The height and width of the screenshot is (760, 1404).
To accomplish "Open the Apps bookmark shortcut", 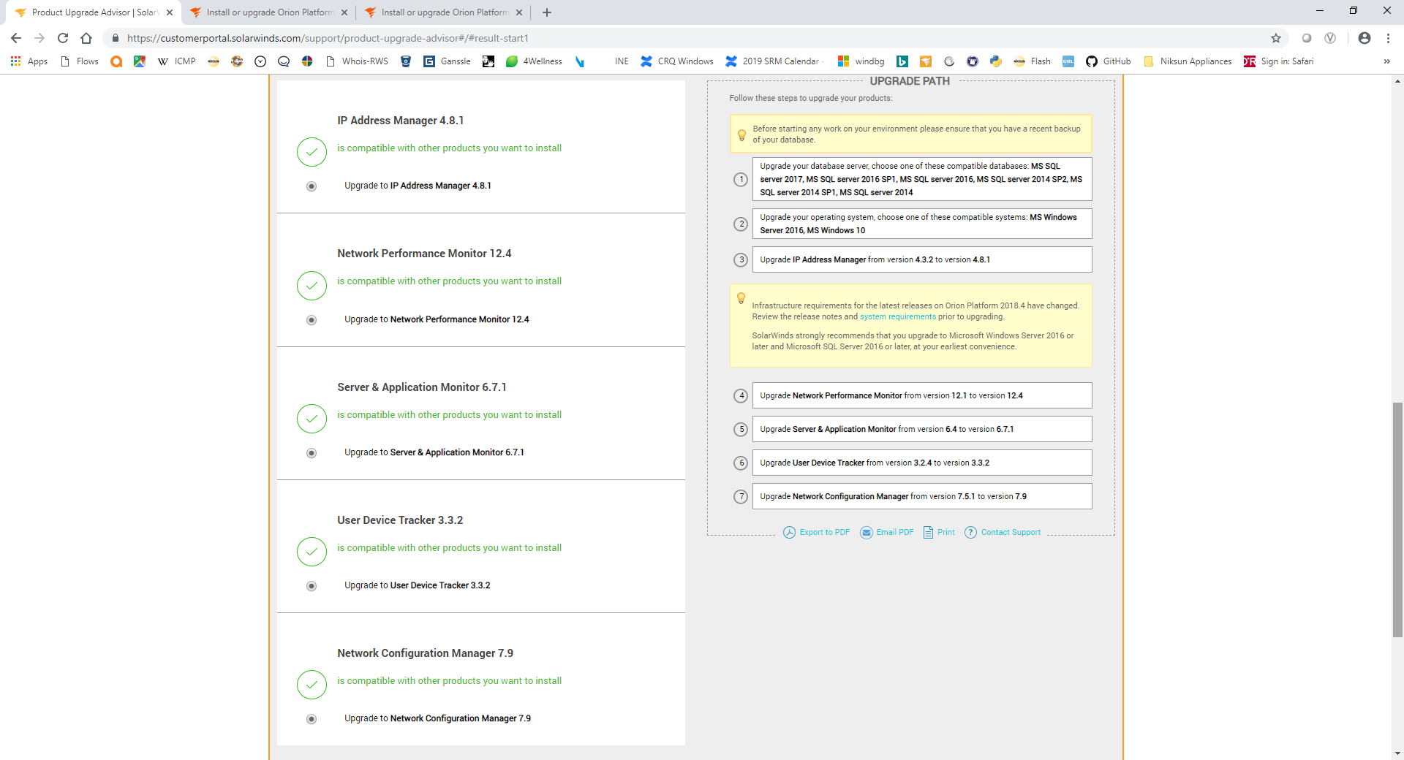I will (x=29, y=61).
